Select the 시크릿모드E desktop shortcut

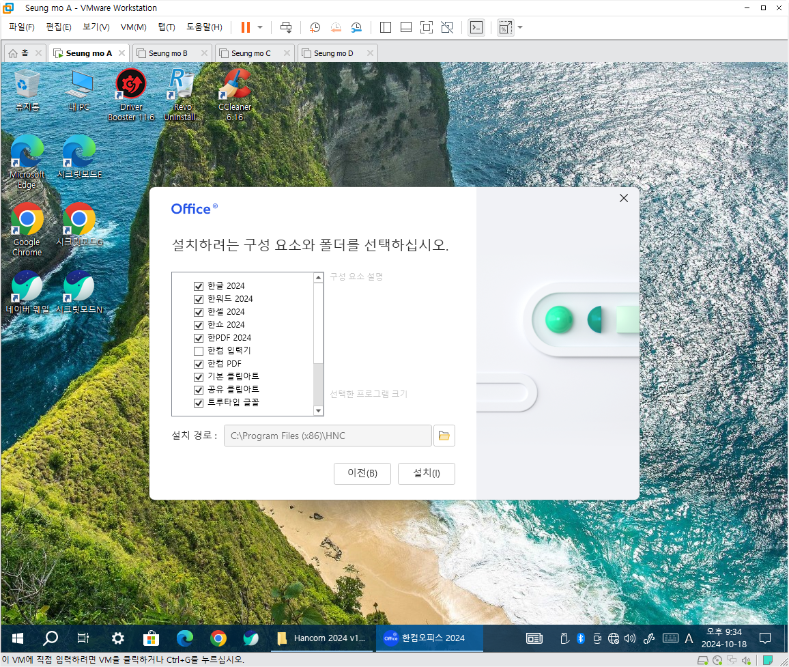79,157
